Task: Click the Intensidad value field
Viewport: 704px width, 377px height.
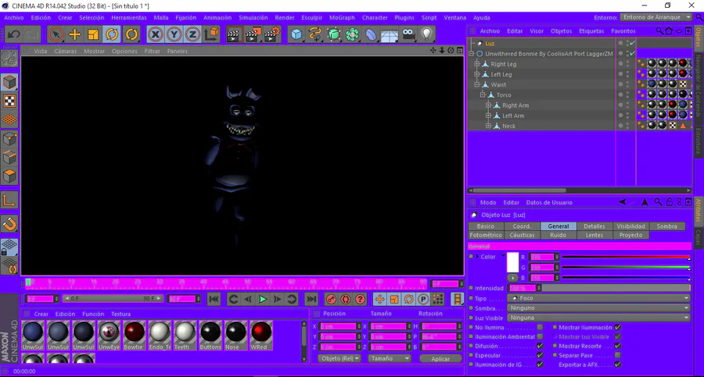Action: pyautogui.click(x=523, y=288)
